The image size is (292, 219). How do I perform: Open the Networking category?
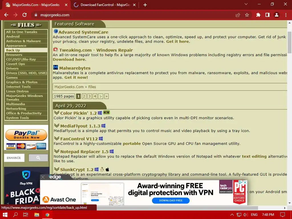click(x=26, y=109)
